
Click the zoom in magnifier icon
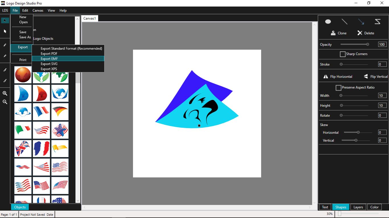[5, 93]
